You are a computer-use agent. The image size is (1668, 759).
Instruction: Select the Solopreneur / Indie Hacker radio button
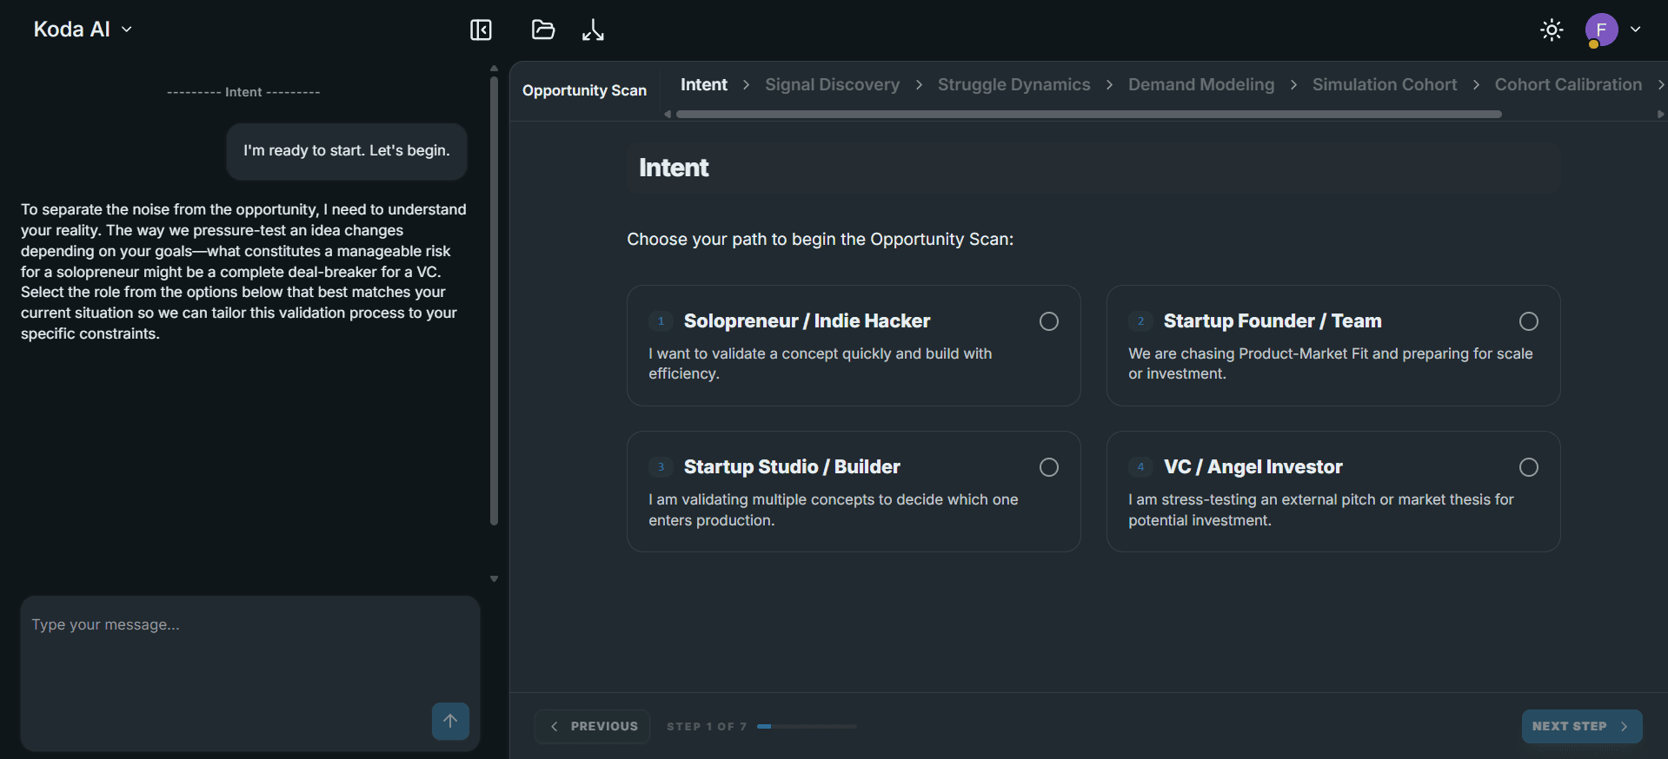pos(1049,321)
